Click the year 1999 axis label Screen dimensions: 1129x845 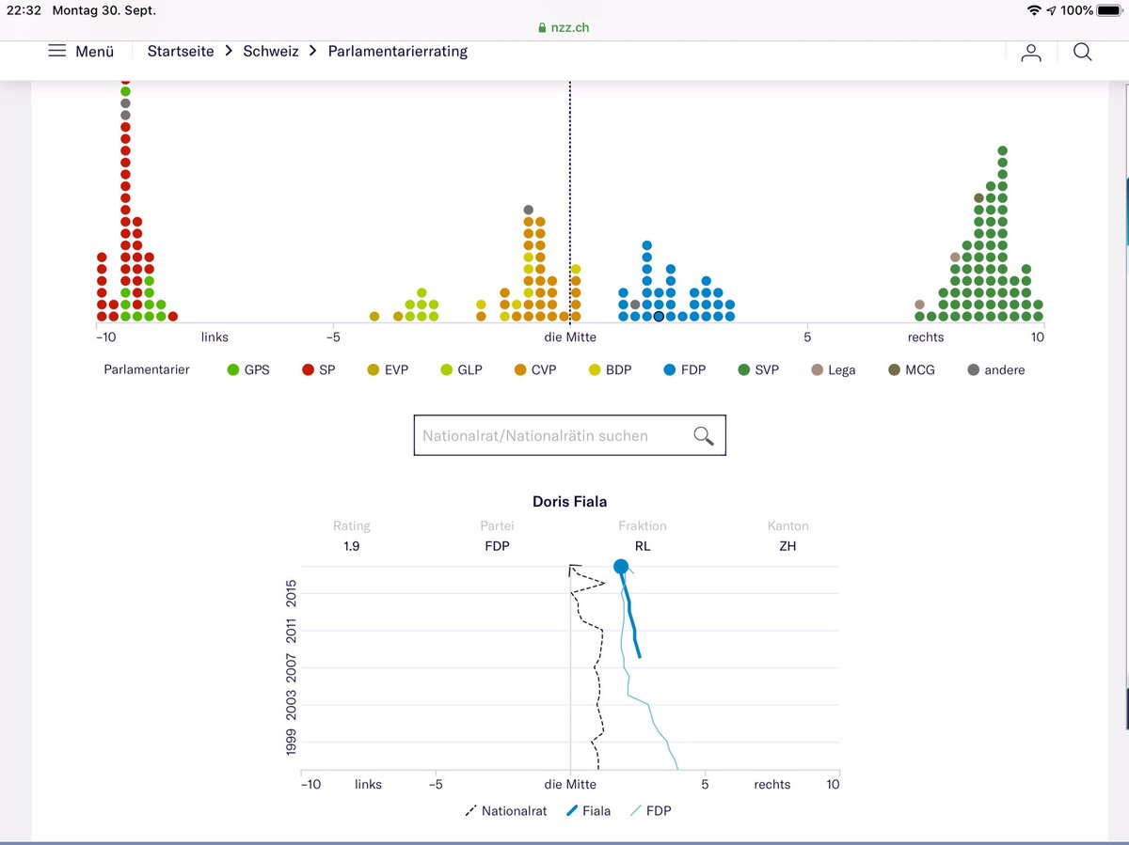(292, 743)
